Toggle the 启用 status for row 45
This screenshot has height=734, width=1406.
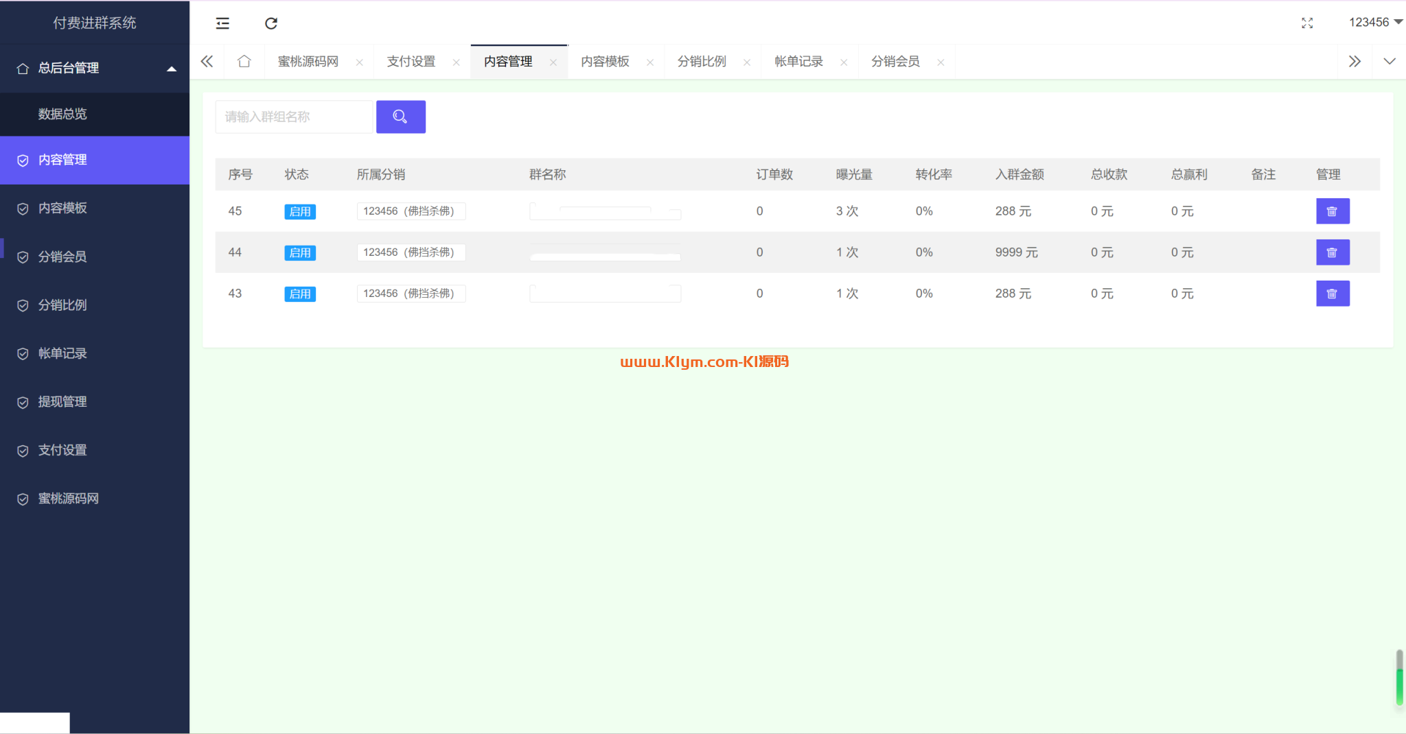point(300,211)
